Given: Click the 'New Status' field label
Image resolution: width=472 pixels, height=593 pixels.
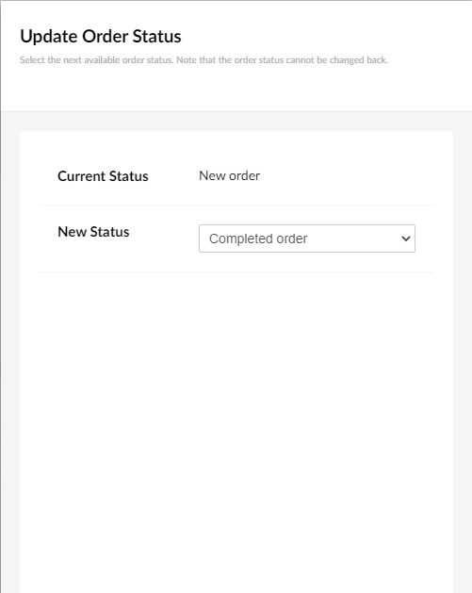Looking at the screenshot, I should [x=93, y=232].
